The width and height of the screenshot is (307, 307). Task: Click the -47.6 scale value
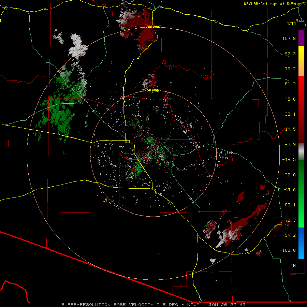click(x=289, y=190)
